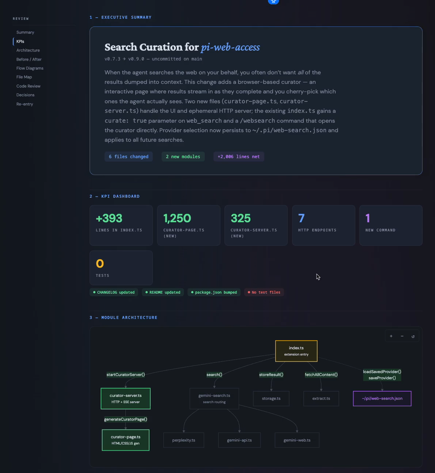The width and height of the screenshot is (435, 473).
Task: Click the storage.ts node
Action: pyautogui.click(x=271, y=399)
